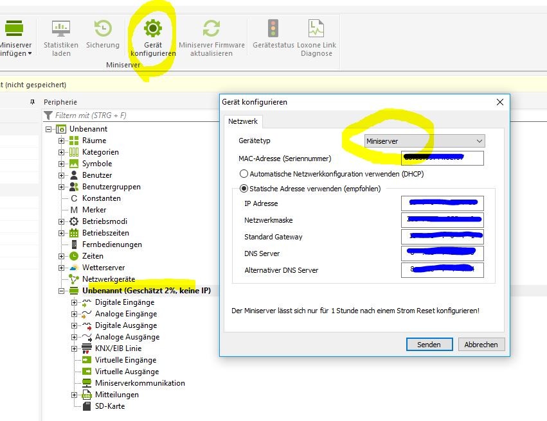
Task: Click the Abbrechen button
Action: click(481, 345)
